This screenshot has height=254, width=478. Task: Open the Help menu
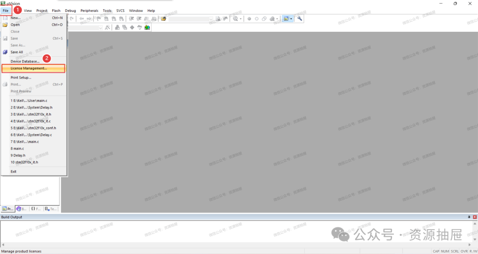pos(151,11)
